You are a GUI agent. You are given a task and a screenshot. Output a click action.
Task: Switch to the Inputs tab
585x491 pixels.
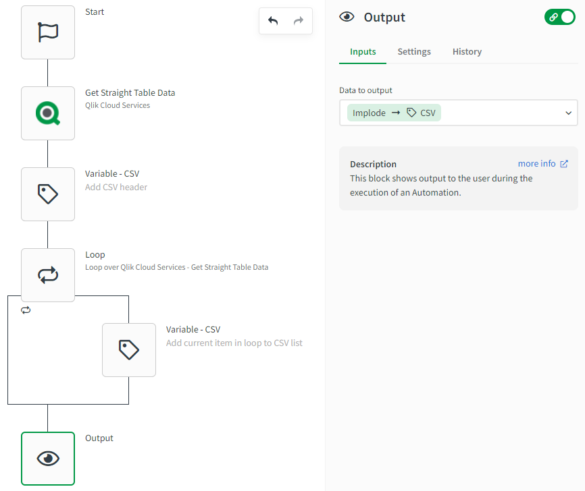(x=363, y=52)
